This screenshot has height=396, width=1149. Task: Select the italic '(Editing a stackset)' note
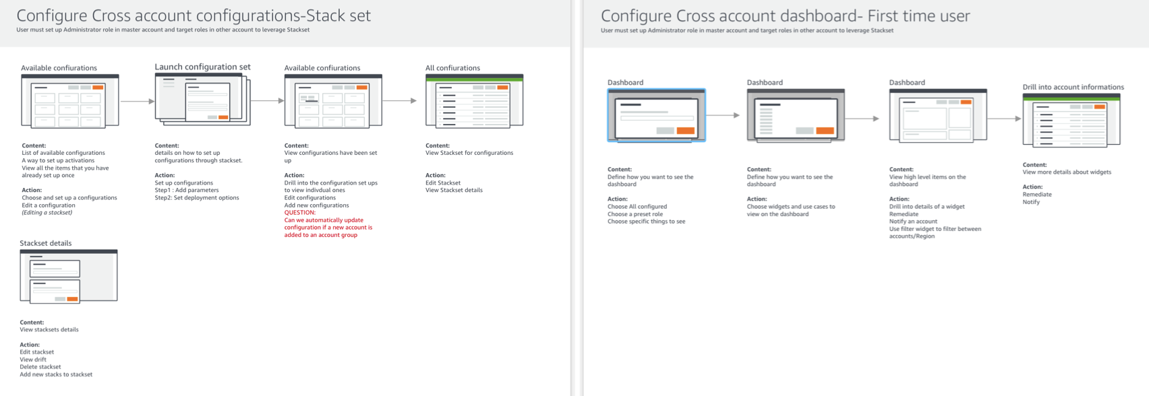pyautogui.click(x=47, y=213)
